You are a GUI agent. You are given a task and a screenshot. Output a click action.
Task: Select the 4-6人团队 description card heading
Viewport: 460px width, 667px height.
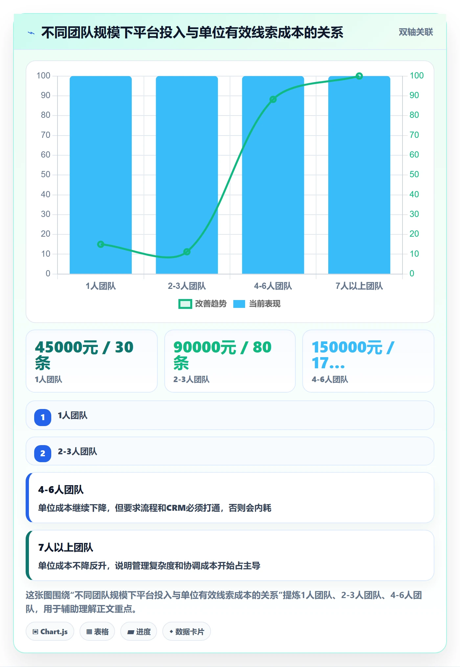[61, 490]
